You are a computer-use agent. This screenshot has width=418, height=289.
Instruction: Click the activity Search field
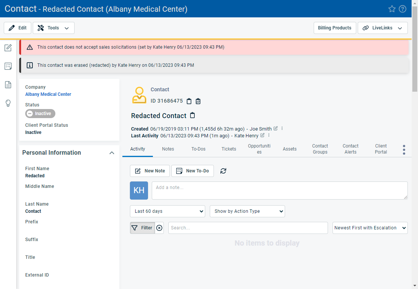[248, 228]
